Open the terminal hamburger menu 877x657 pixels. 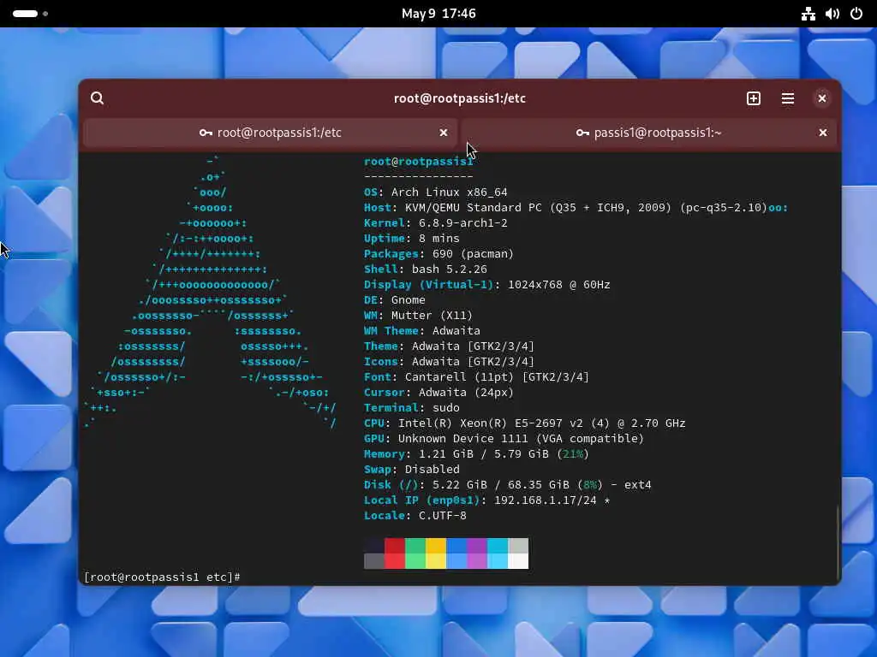click(788, 98)
